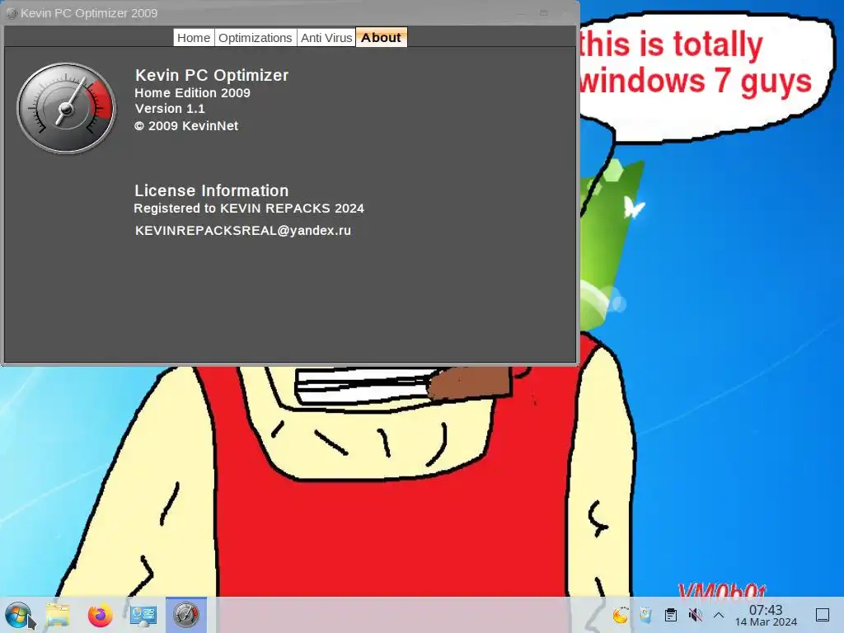The width and height of the screenshot is (844, 633).
Task: Click the show desktop button
Action: (x=823, y=615)
